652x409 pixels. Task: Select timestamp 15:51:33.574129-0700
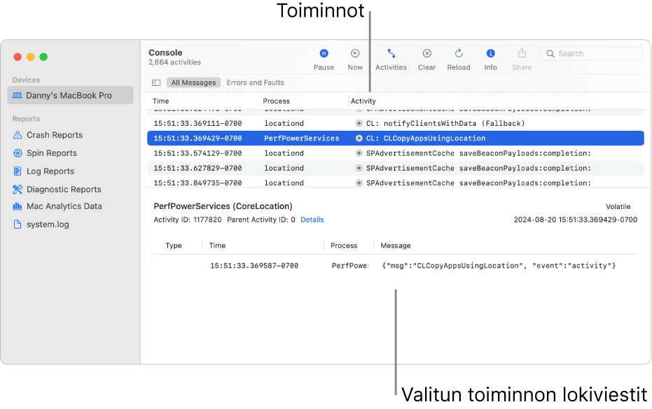click(197, 153)
